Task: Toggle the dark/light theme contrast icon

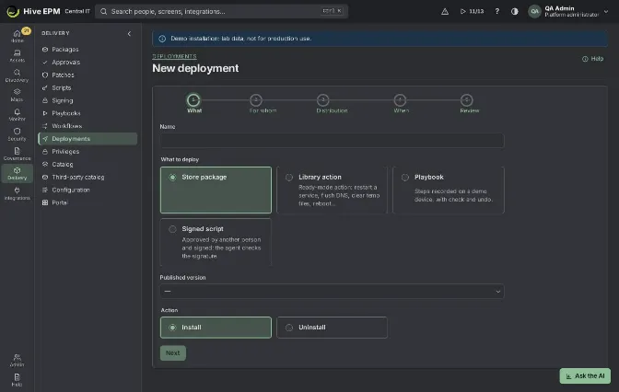Action: [x=515, y=11]
